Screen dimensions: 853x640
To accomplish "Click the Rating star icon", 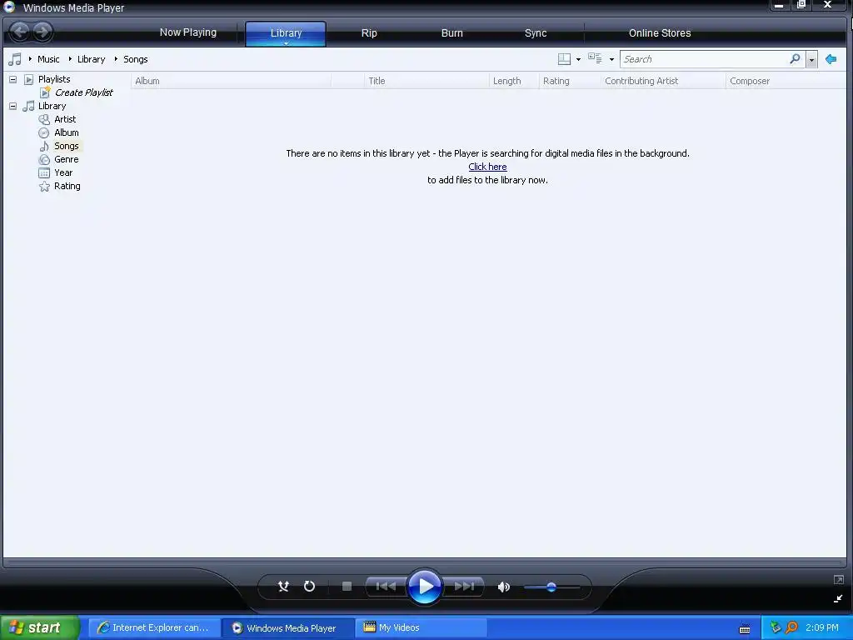I will (44, 187).
